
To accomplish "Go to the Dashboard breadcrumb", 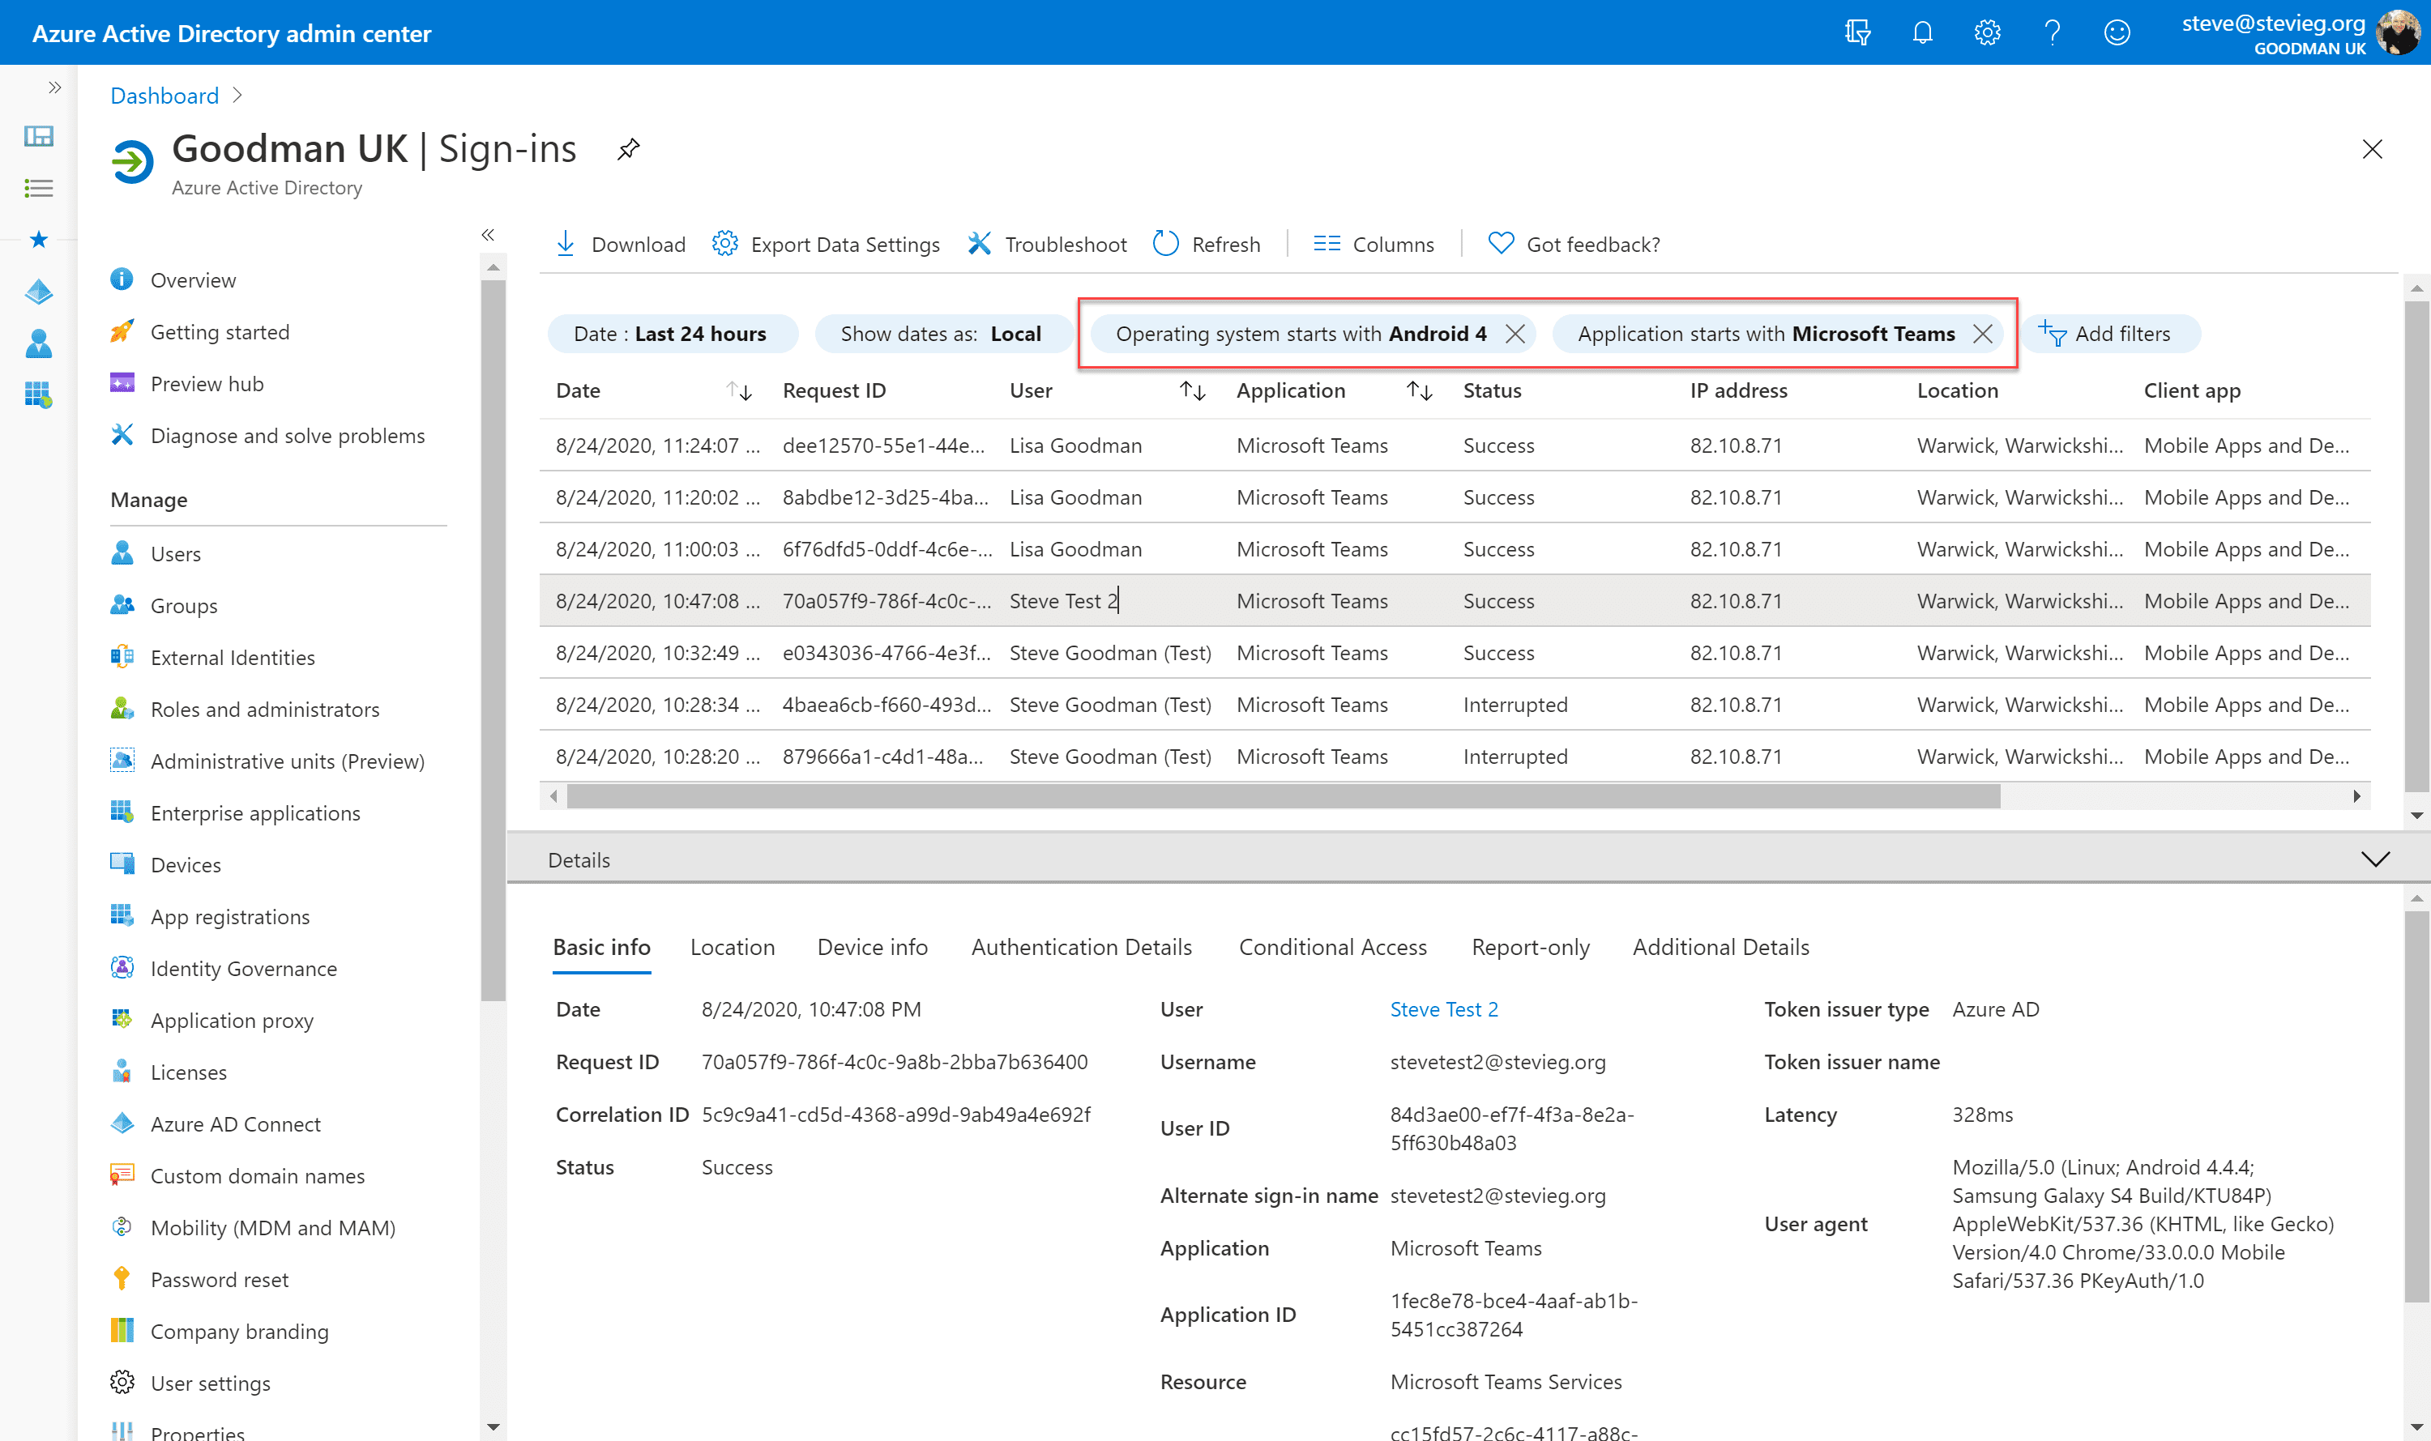I will coord(164,96).
